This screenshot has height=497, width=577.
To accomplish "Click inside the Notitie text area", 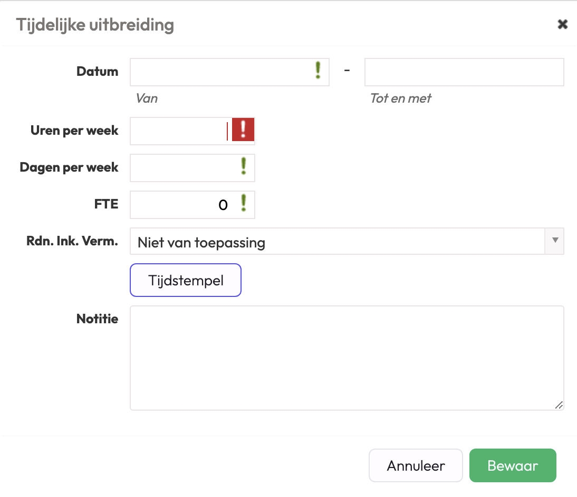I will pos(347,358).
